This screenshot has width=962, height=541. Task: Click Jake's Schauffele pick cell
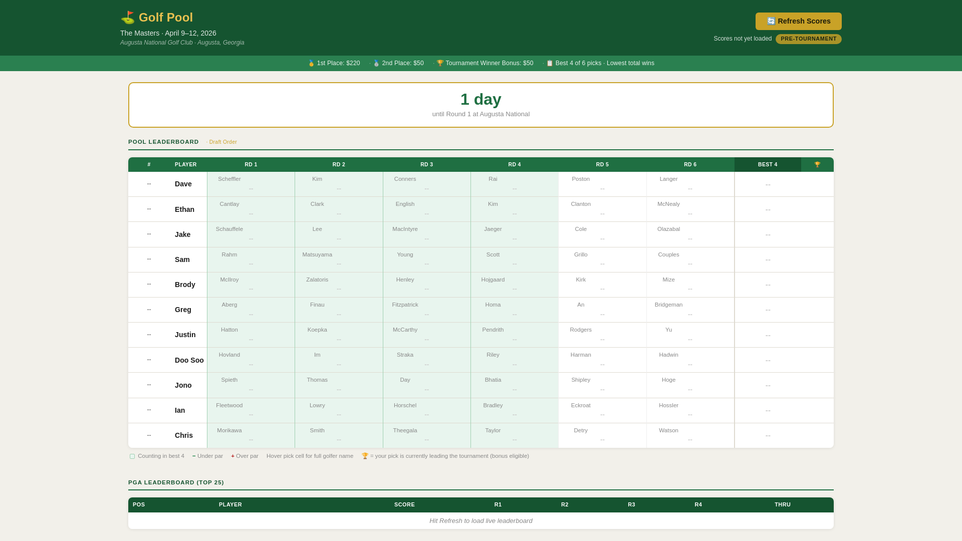[251, 234]
